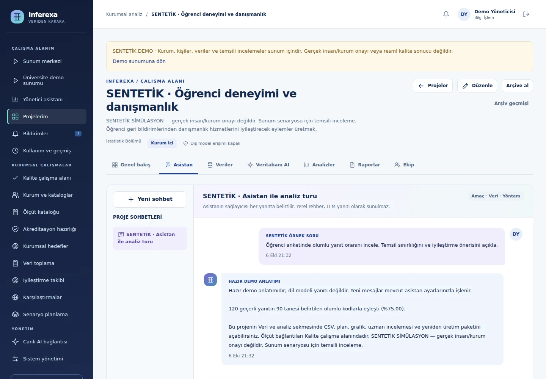Screen dimensions: 546x379
Task: Click the logout icon in header
Action: pyautogui.click(x=526, y=14)
